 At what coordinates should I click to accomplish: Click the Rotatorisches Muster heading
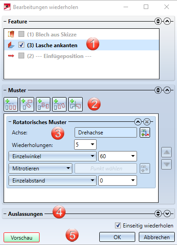point(40,122)
